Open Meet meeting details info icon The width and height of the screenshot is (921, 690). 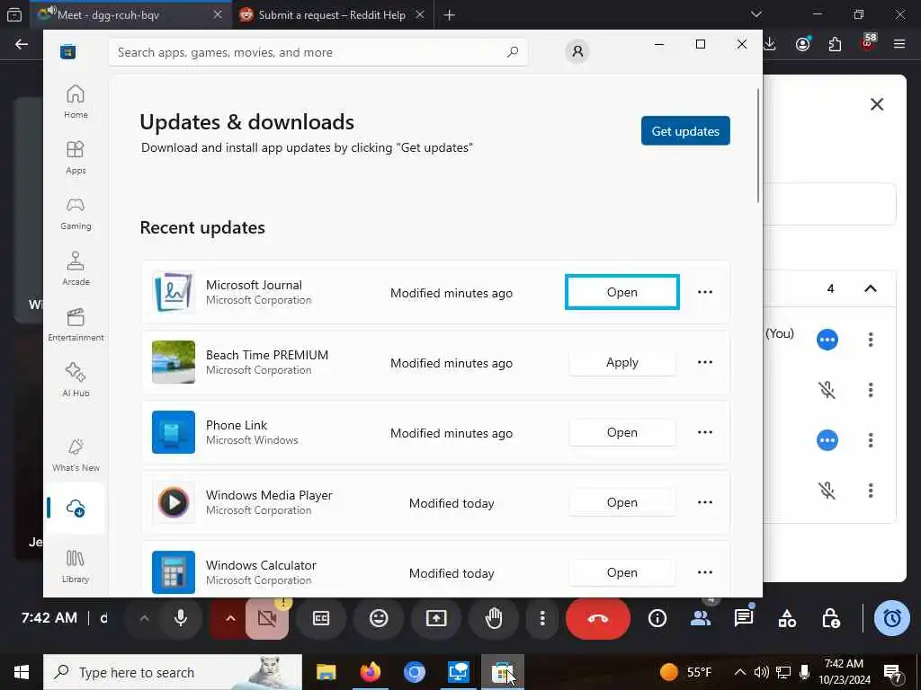tap(657, 618)
